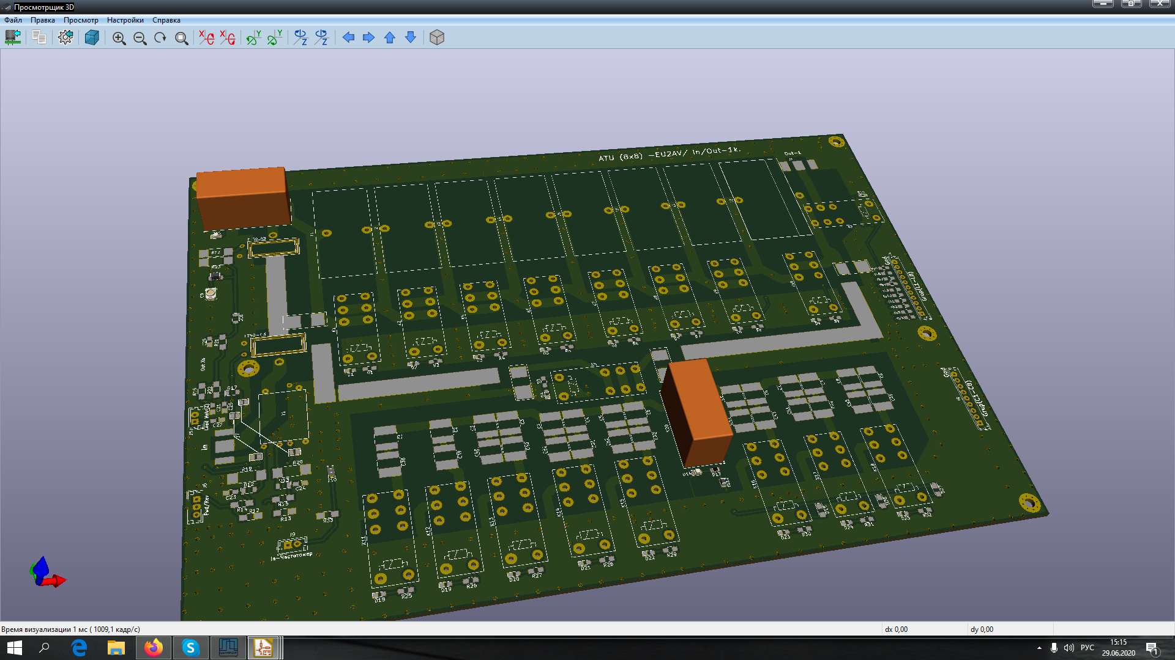Screen dimensions: 1175x660
Task: Redraw the 3D view
Action: click(160, 38)
